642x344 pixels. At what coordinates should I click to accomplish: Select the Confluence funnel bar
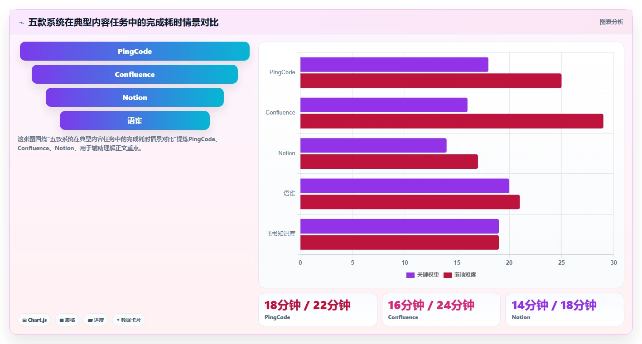pyautogui.click(x=135, y=74)
